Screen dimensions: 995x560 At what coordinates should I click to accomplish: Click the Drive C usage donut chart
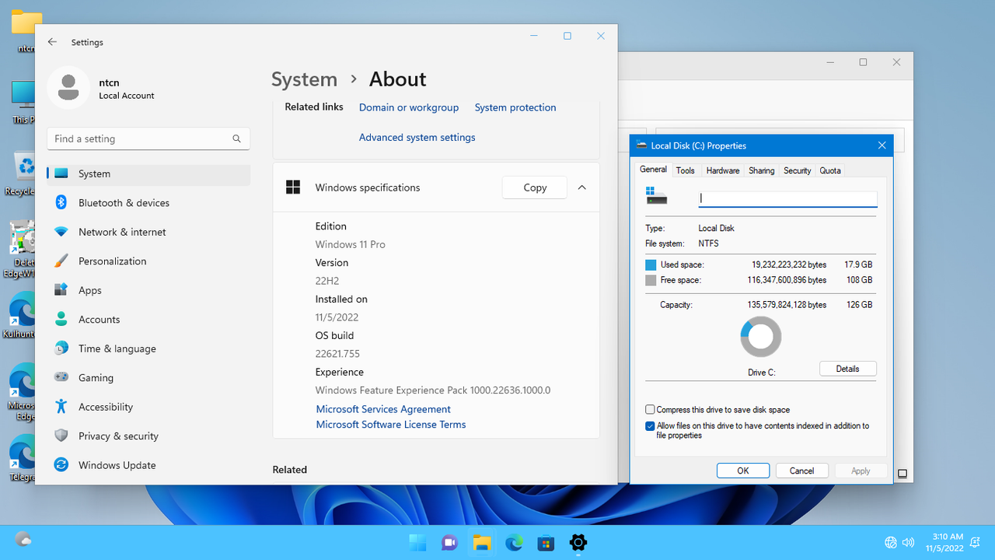pos(761,337)
